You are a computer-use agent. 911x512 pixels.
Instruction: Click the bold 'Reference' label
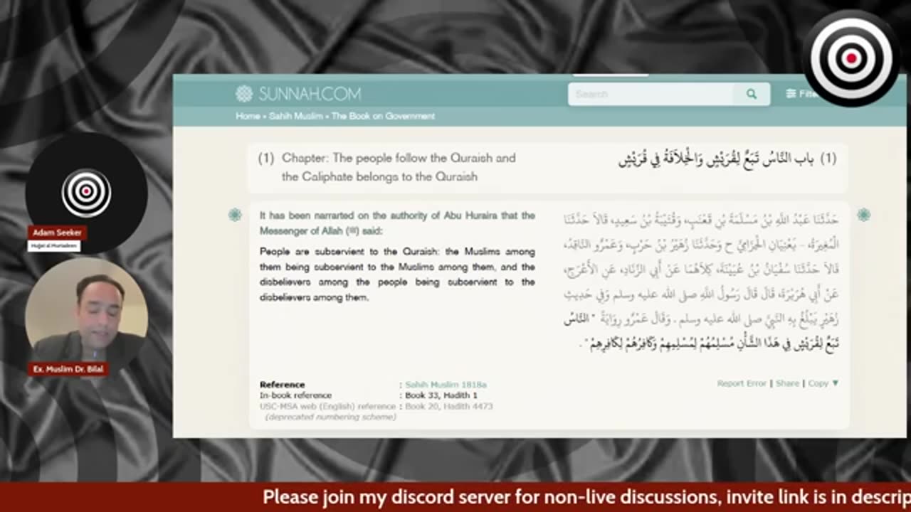[x=282, y=385]
